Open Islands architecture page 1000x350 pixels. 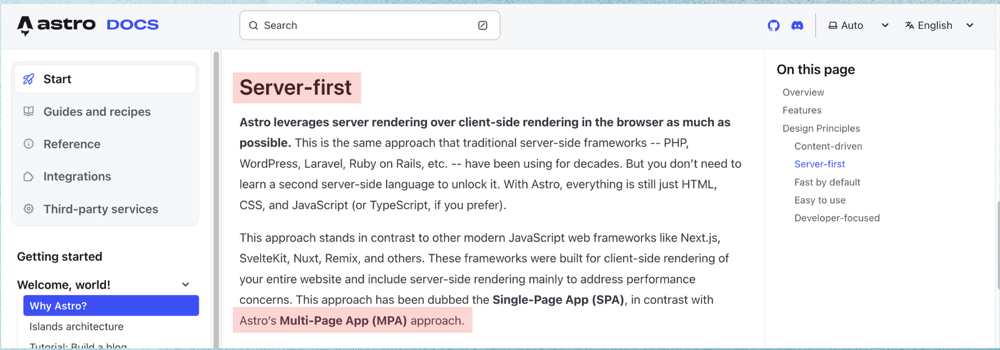[x=76, y=327]
